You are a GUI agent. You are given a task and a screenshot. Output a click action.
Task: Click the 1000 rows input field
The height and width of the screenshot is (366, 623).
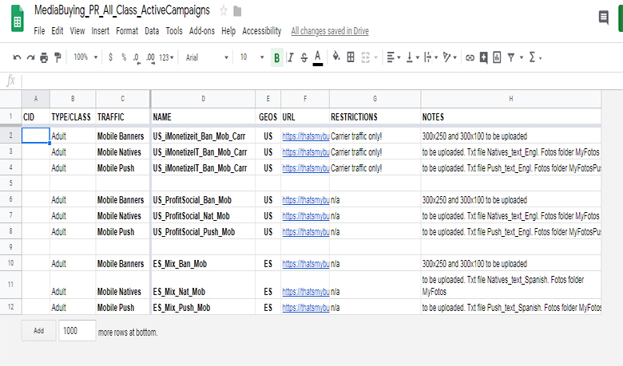pos(77,331)
